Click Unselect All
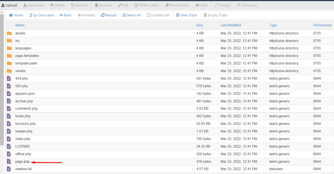 pyautogui.click(x=158, y=15)
